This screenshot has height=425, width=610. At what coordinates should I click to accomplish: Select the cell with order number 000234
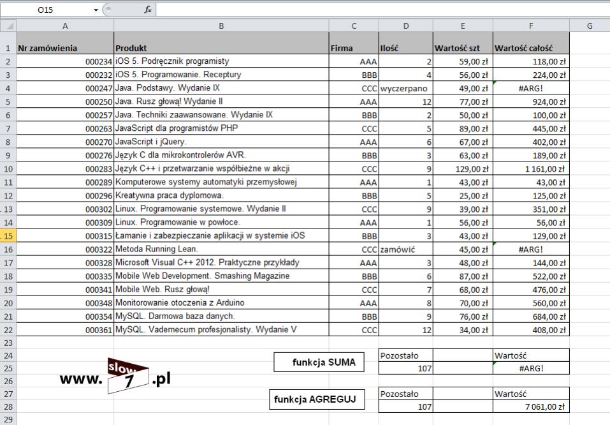(x=65, y=61)
